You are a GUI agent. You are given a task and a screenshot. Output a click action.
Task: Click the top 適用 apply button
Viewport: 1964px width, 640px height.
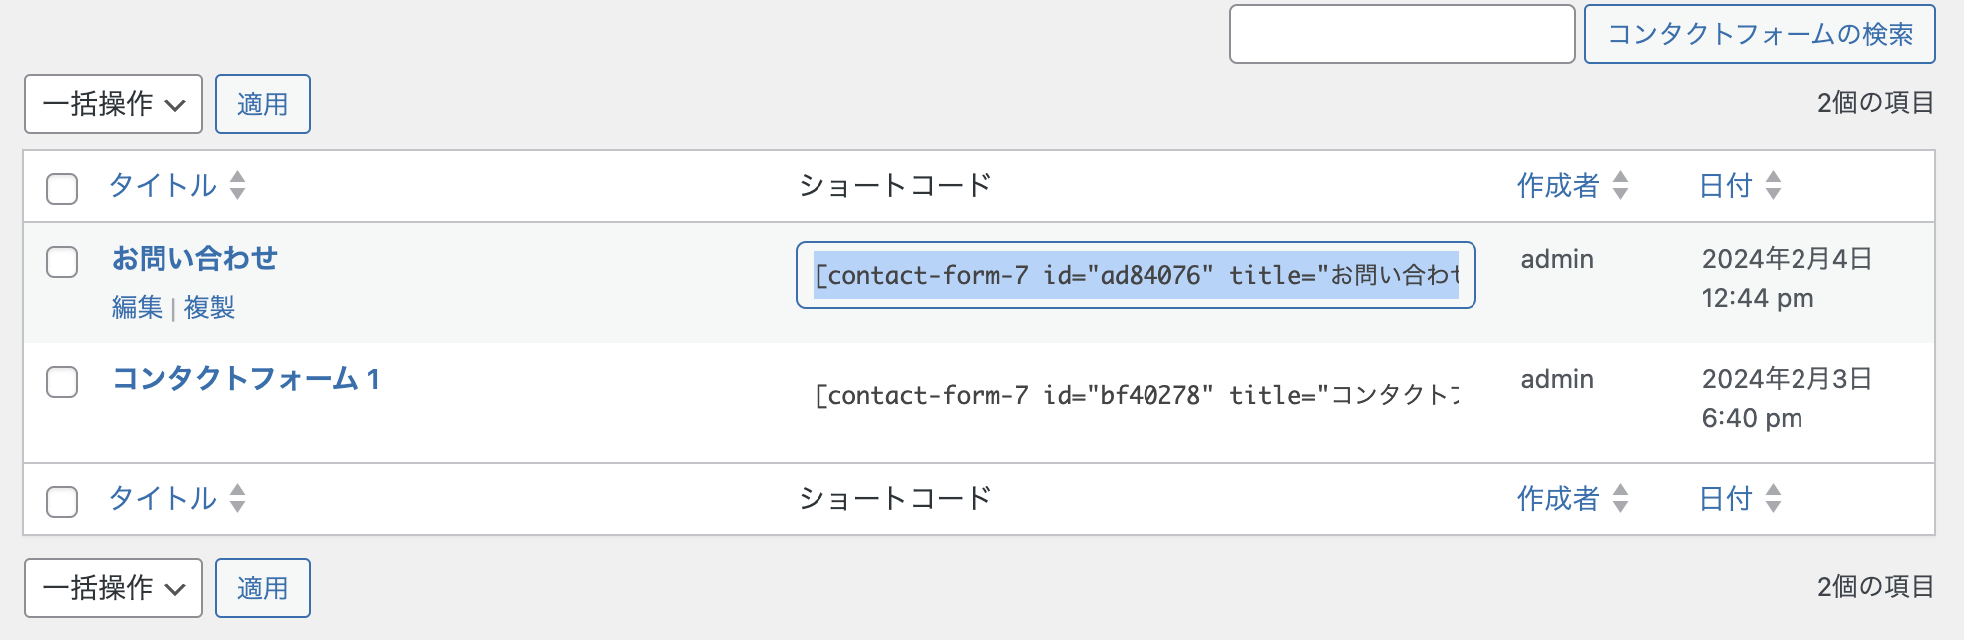(263, 104)
